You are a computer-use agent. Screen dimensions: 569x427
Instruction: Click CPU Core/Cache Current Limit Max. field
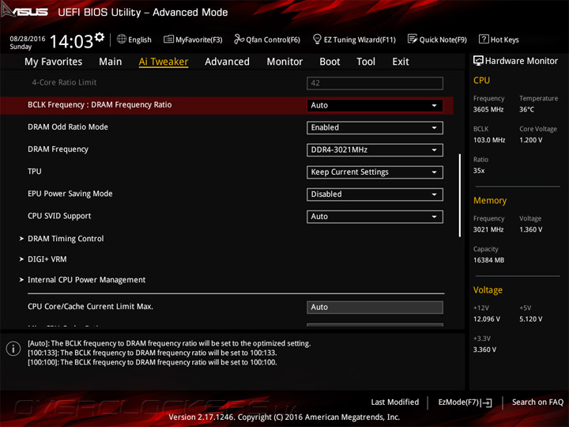[375, 307]
